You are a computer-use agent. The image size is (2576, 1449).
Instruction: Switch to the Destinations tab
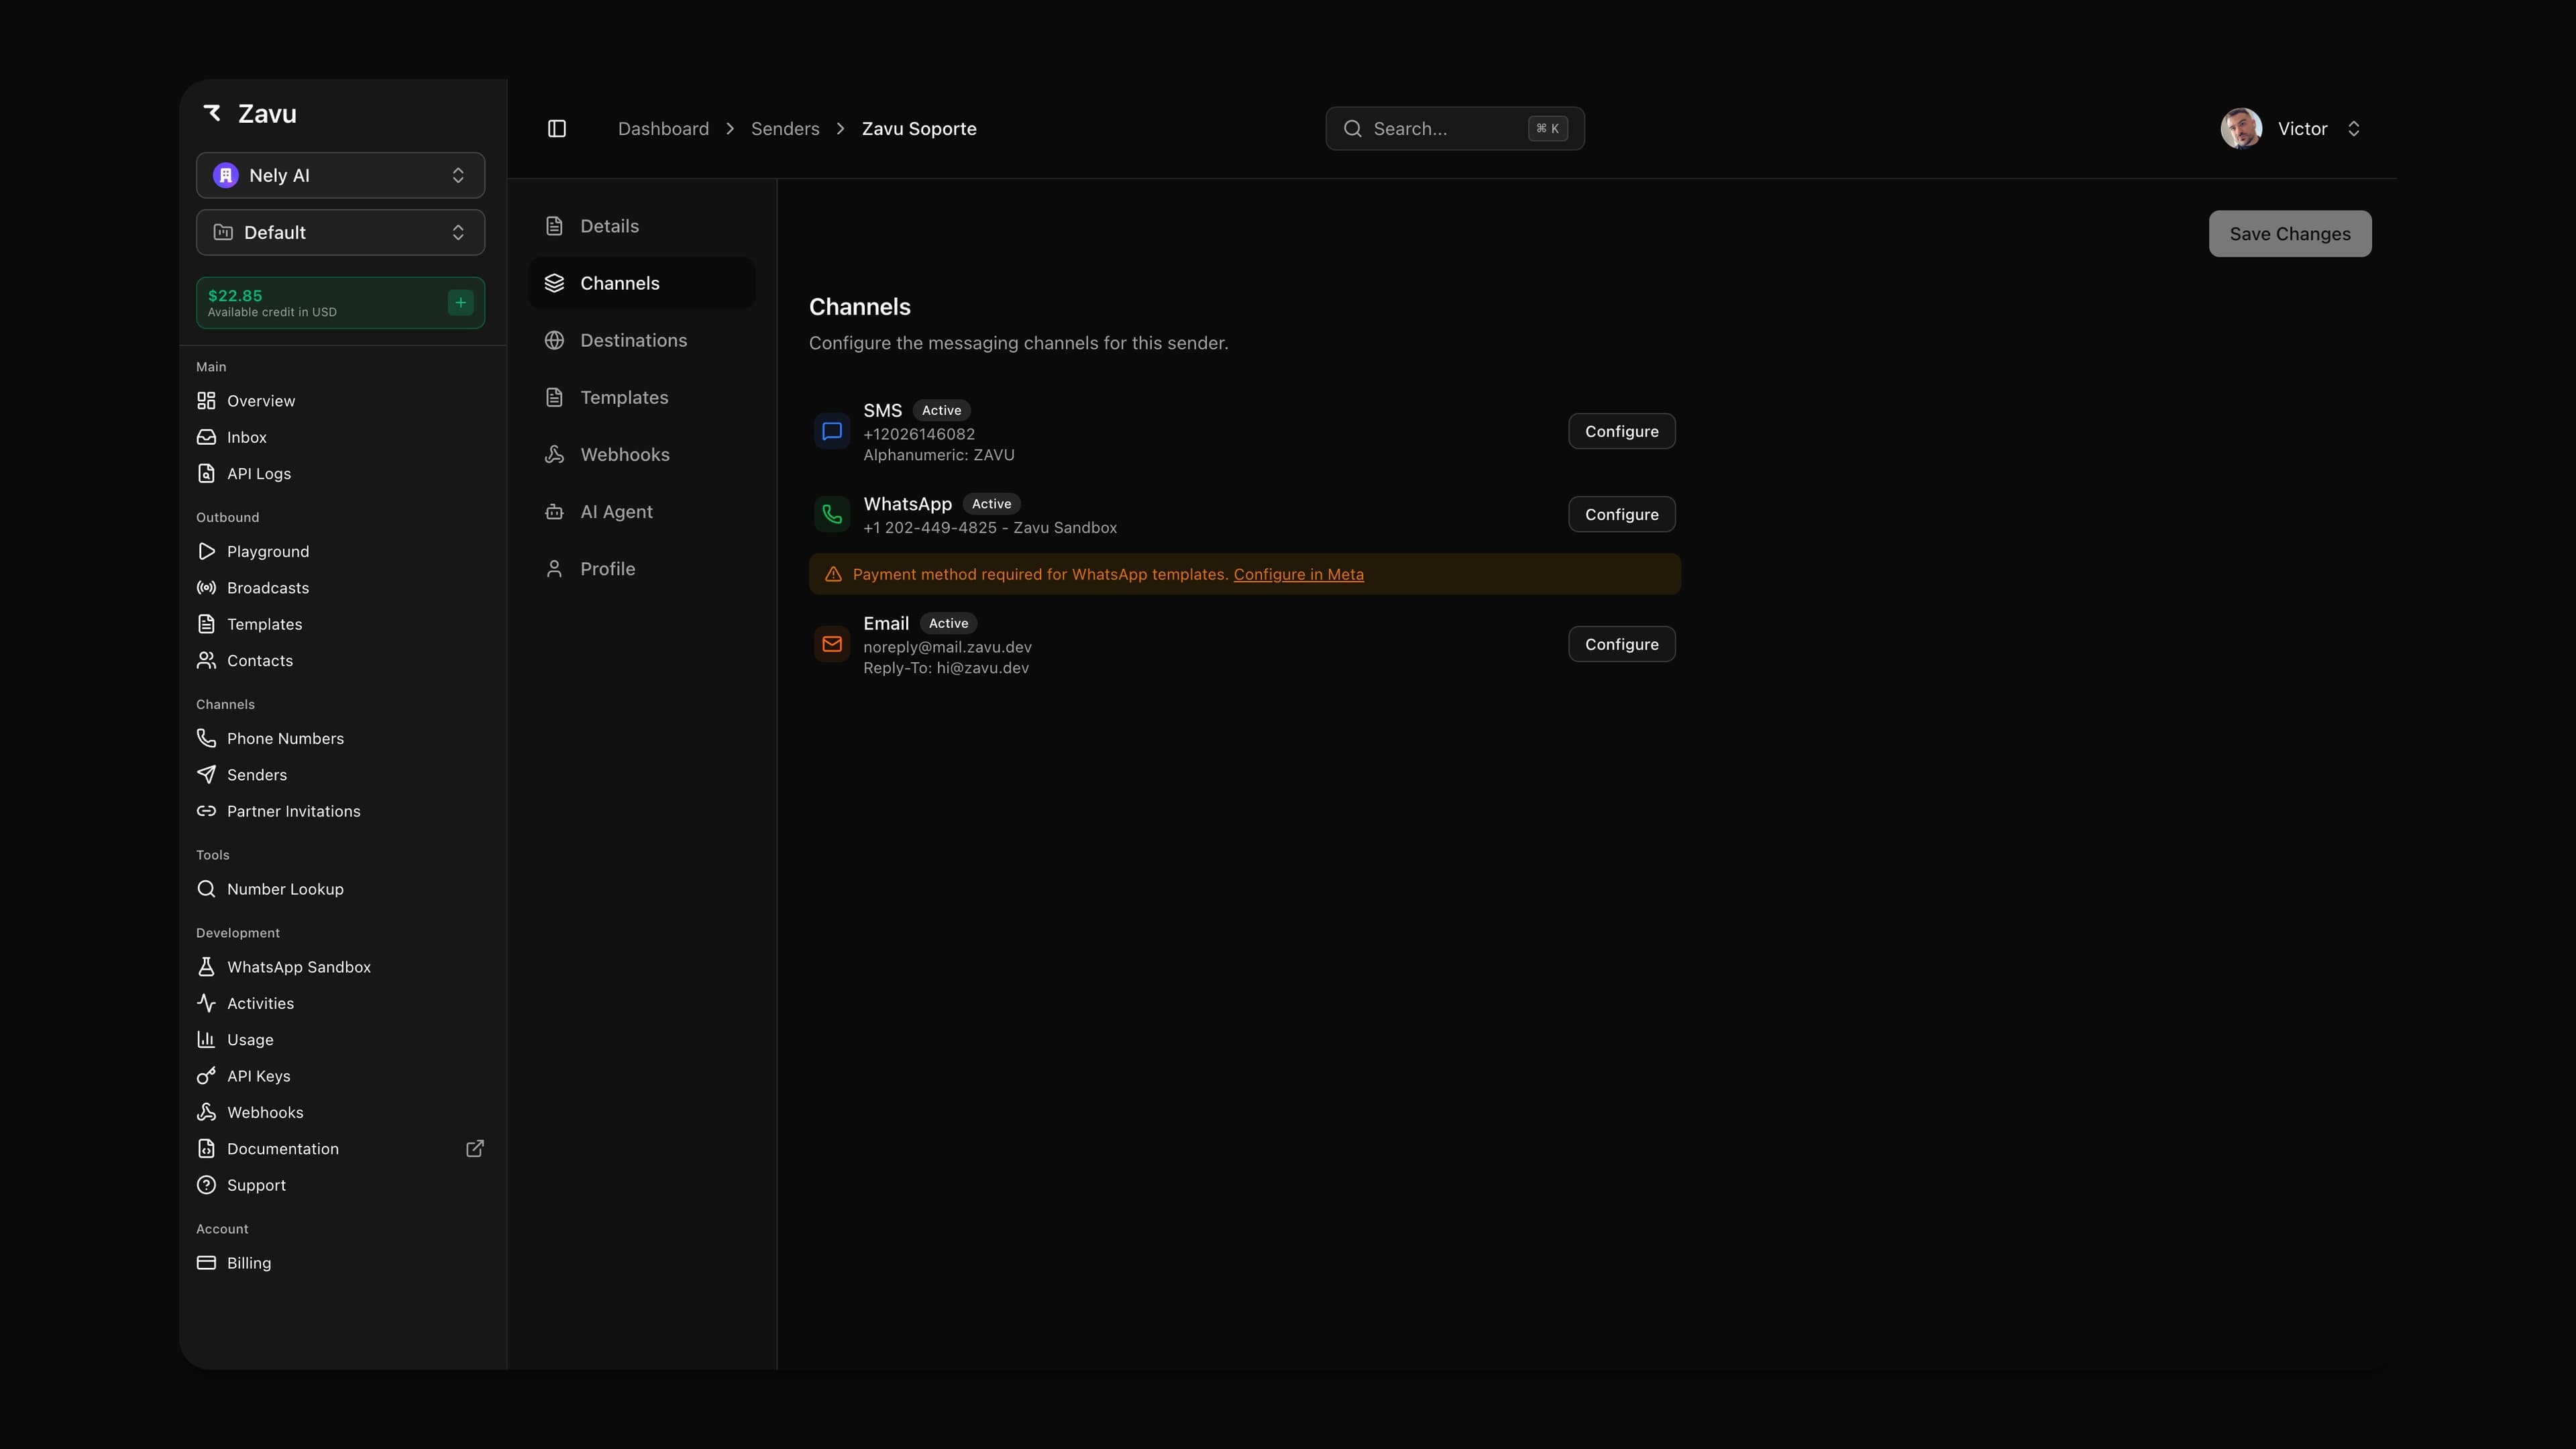(633, 341)
